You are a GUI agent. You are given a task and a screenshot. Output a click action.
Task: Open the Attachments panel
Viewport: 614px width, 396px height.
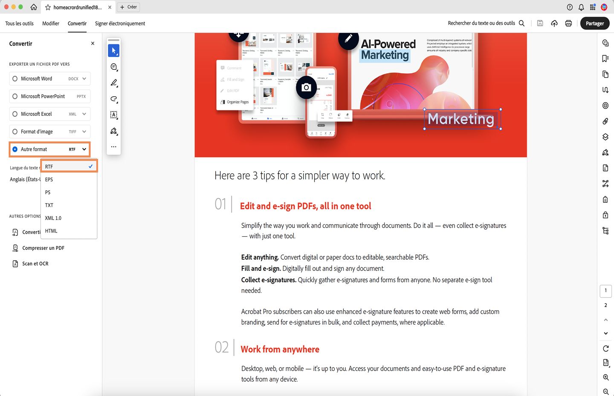(605, 121)
